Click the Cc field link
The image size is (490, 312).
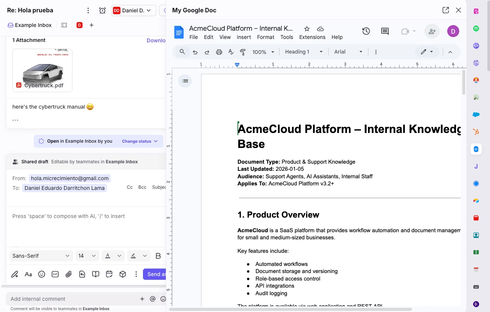pos(129,187)
